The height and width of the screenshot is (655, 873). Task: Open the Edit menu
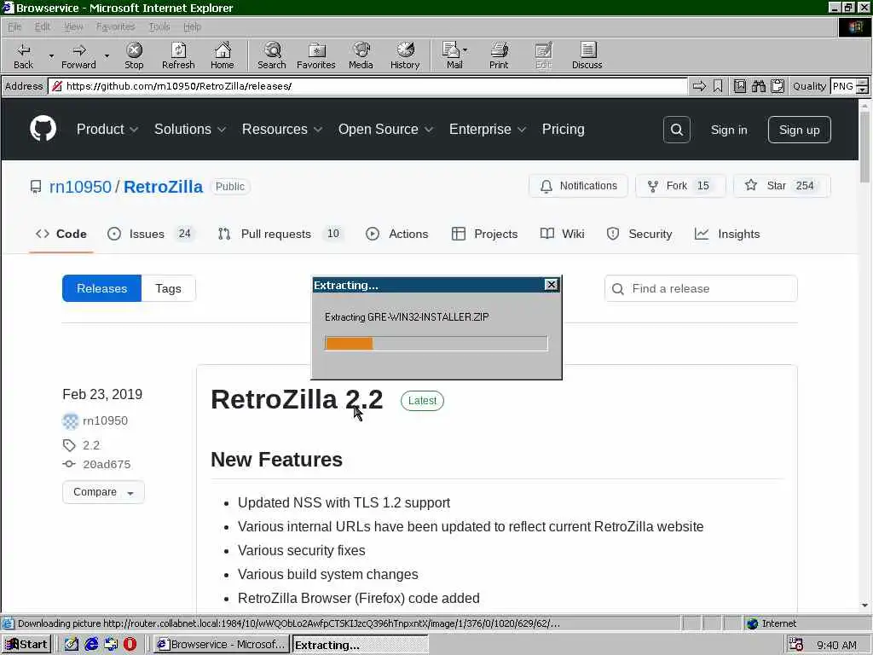click(x=43, y=26)
